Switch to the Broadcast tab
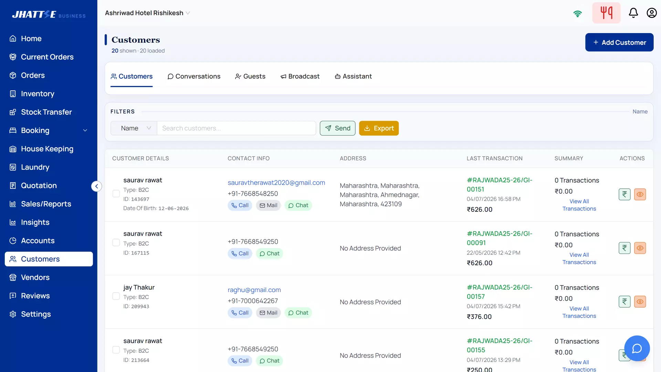 (x=300, y=76)
